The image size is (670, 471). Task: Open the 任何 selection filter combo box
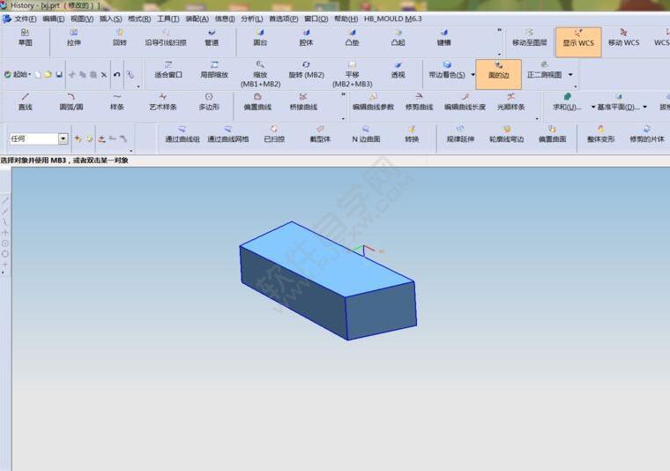pos(39,138)
